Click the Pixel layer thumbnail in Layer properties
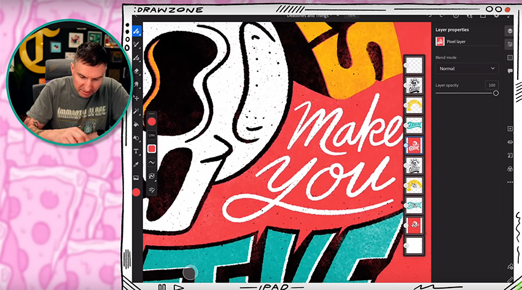Screen dimensions: 522x290 [x=440, y=42]
